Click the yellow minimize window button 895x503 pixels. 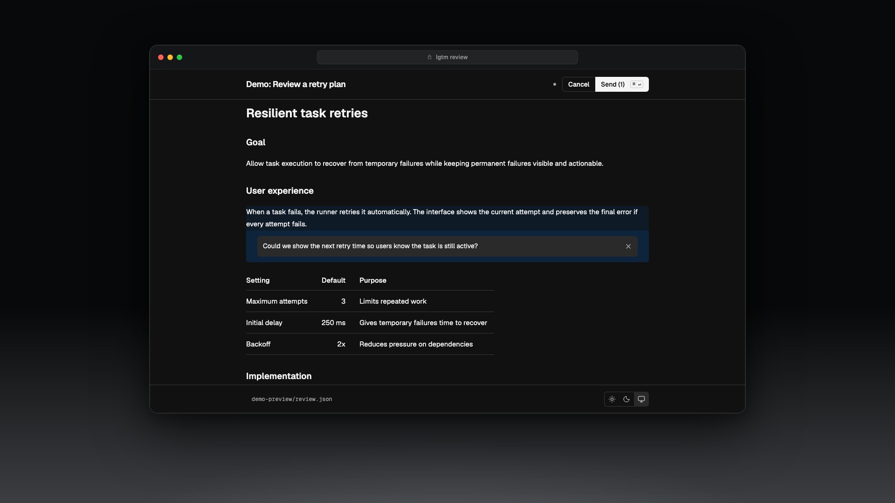(170, 57)
